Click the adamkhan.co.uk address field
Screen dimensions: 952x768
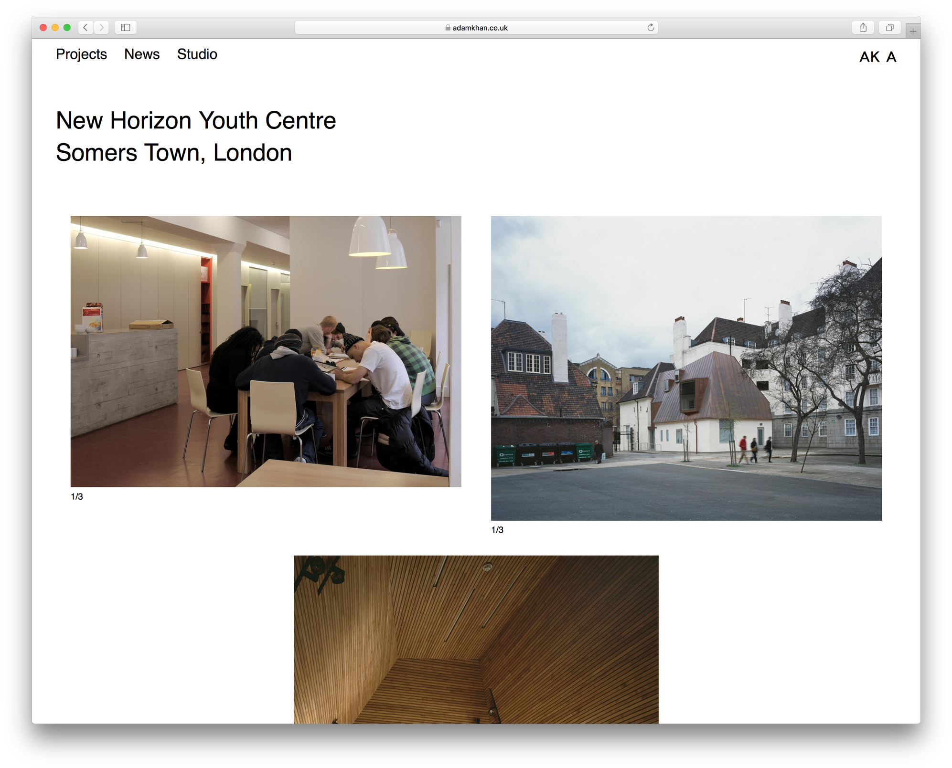(476, 28)
